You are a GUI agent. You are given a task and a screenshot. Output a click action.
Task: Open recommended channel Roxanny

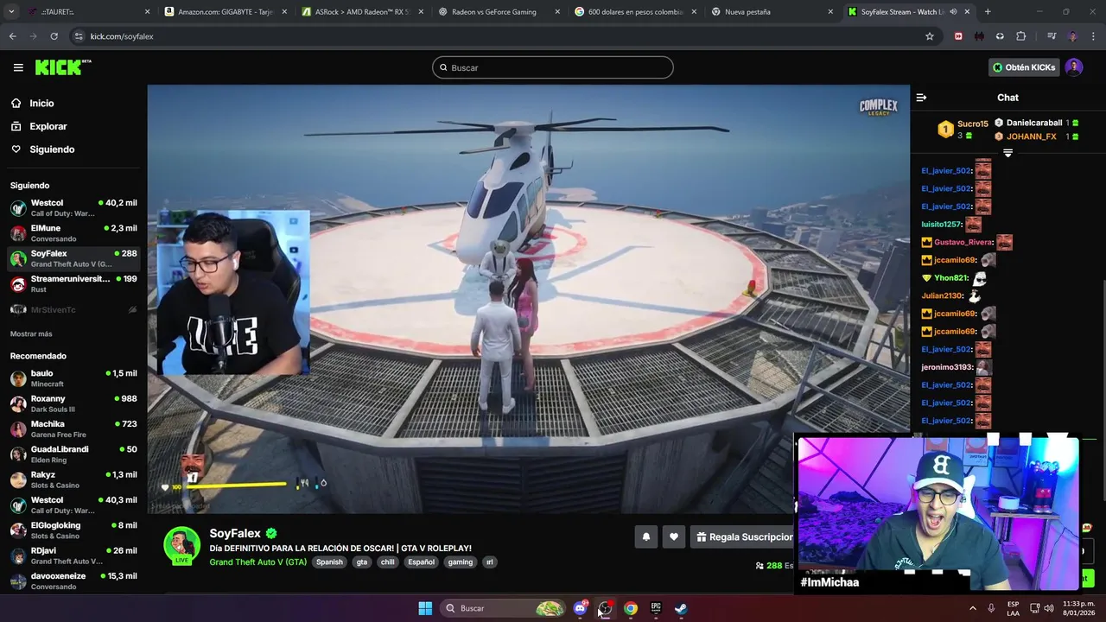(73, 403)
